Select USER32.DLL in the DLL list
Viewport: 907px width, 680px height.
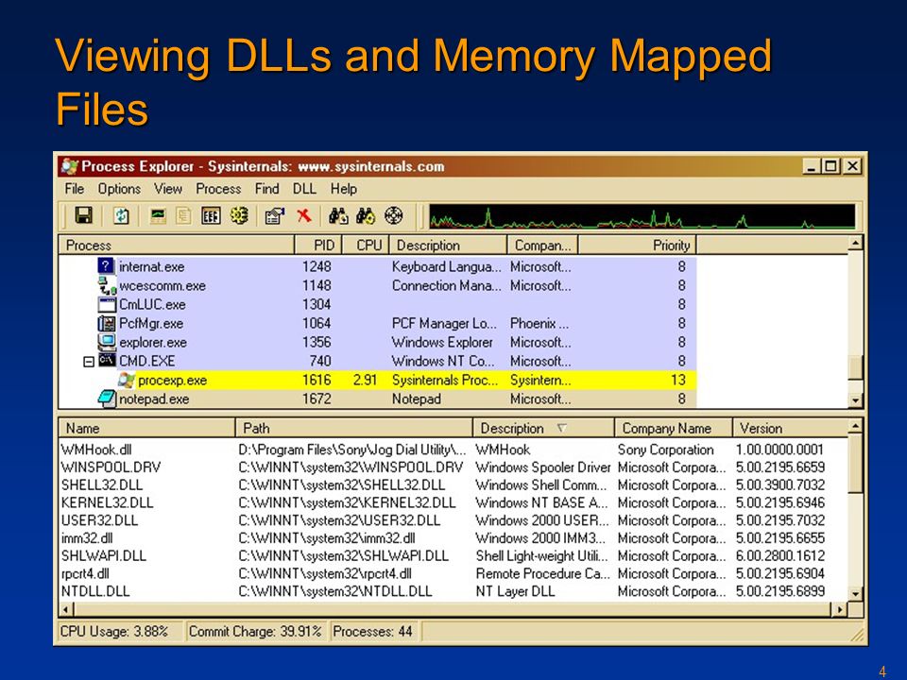click(99, 519)
